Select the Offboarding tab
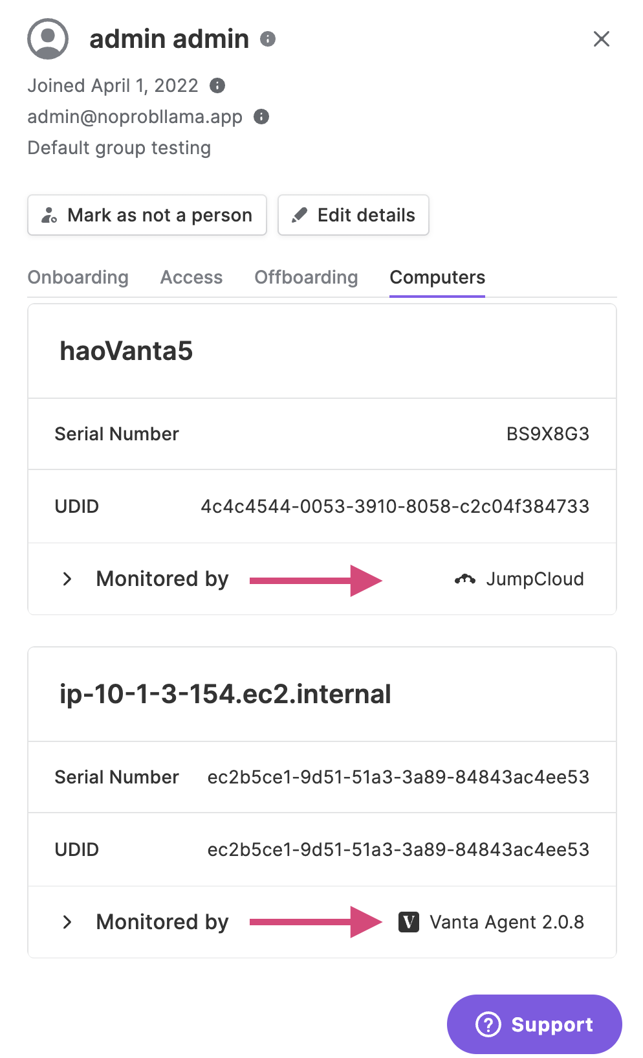The height and width of the screenshot is (1058, 643). click(306, 277)
